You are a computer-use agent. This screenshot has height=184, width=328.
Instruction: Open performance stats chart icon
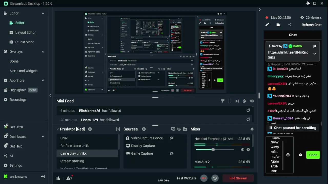coord(58,178)
